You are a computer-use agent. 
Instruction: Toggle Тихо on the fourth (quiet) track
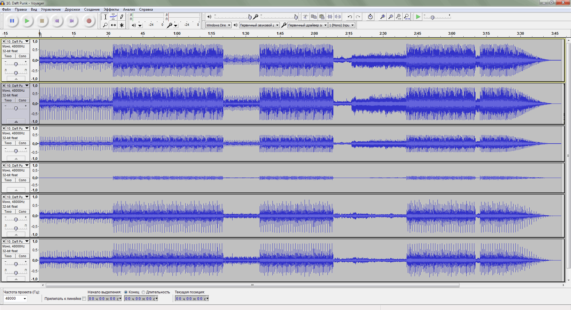(x=8, y=180)
